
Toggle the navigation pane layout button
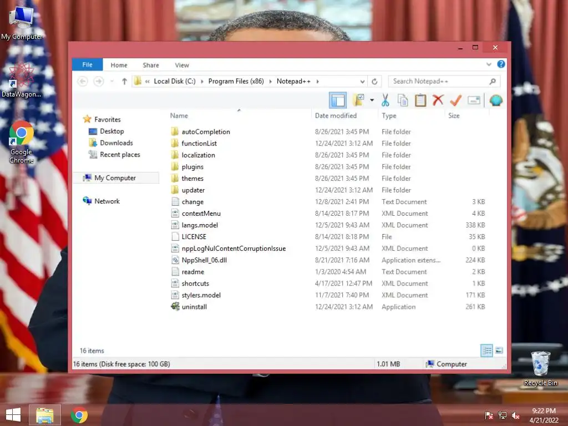coord(338,100)
